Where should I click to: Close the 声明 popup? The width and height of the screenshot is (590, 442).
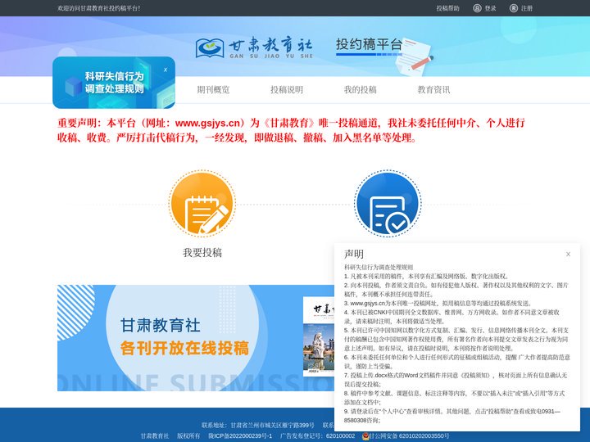tap(568, 254)
